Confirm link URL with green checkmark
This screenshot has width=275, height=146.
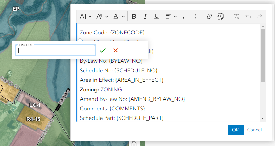pyautogui.click(x=102, y=51)
